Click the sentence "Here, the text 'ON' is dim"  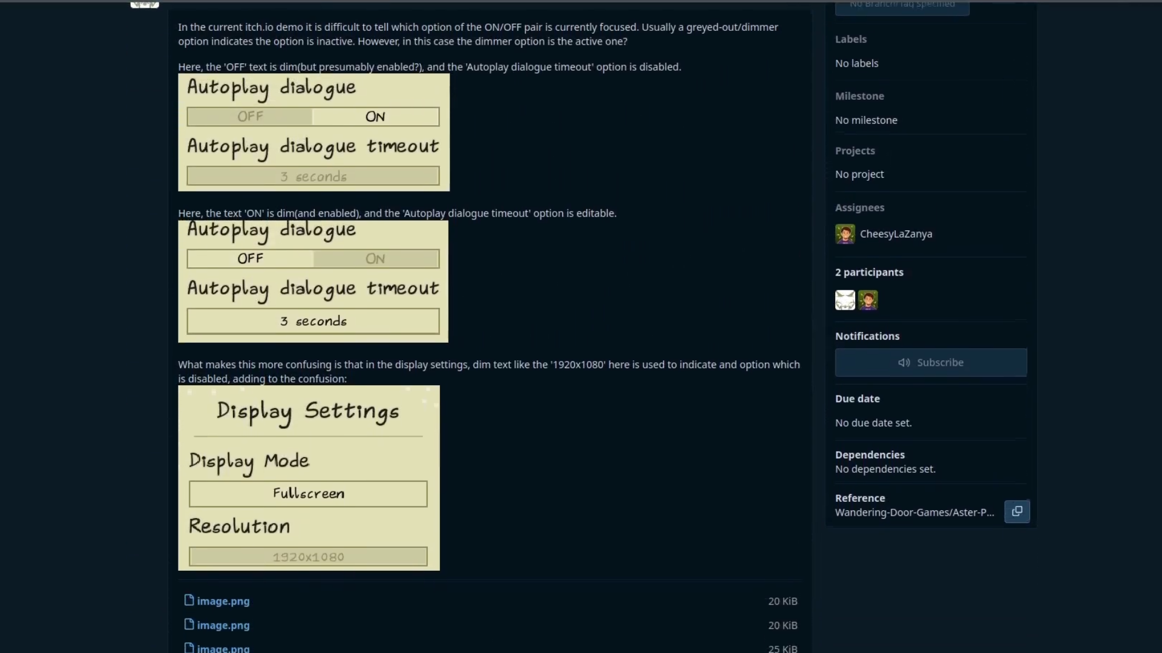pos(397,213)
